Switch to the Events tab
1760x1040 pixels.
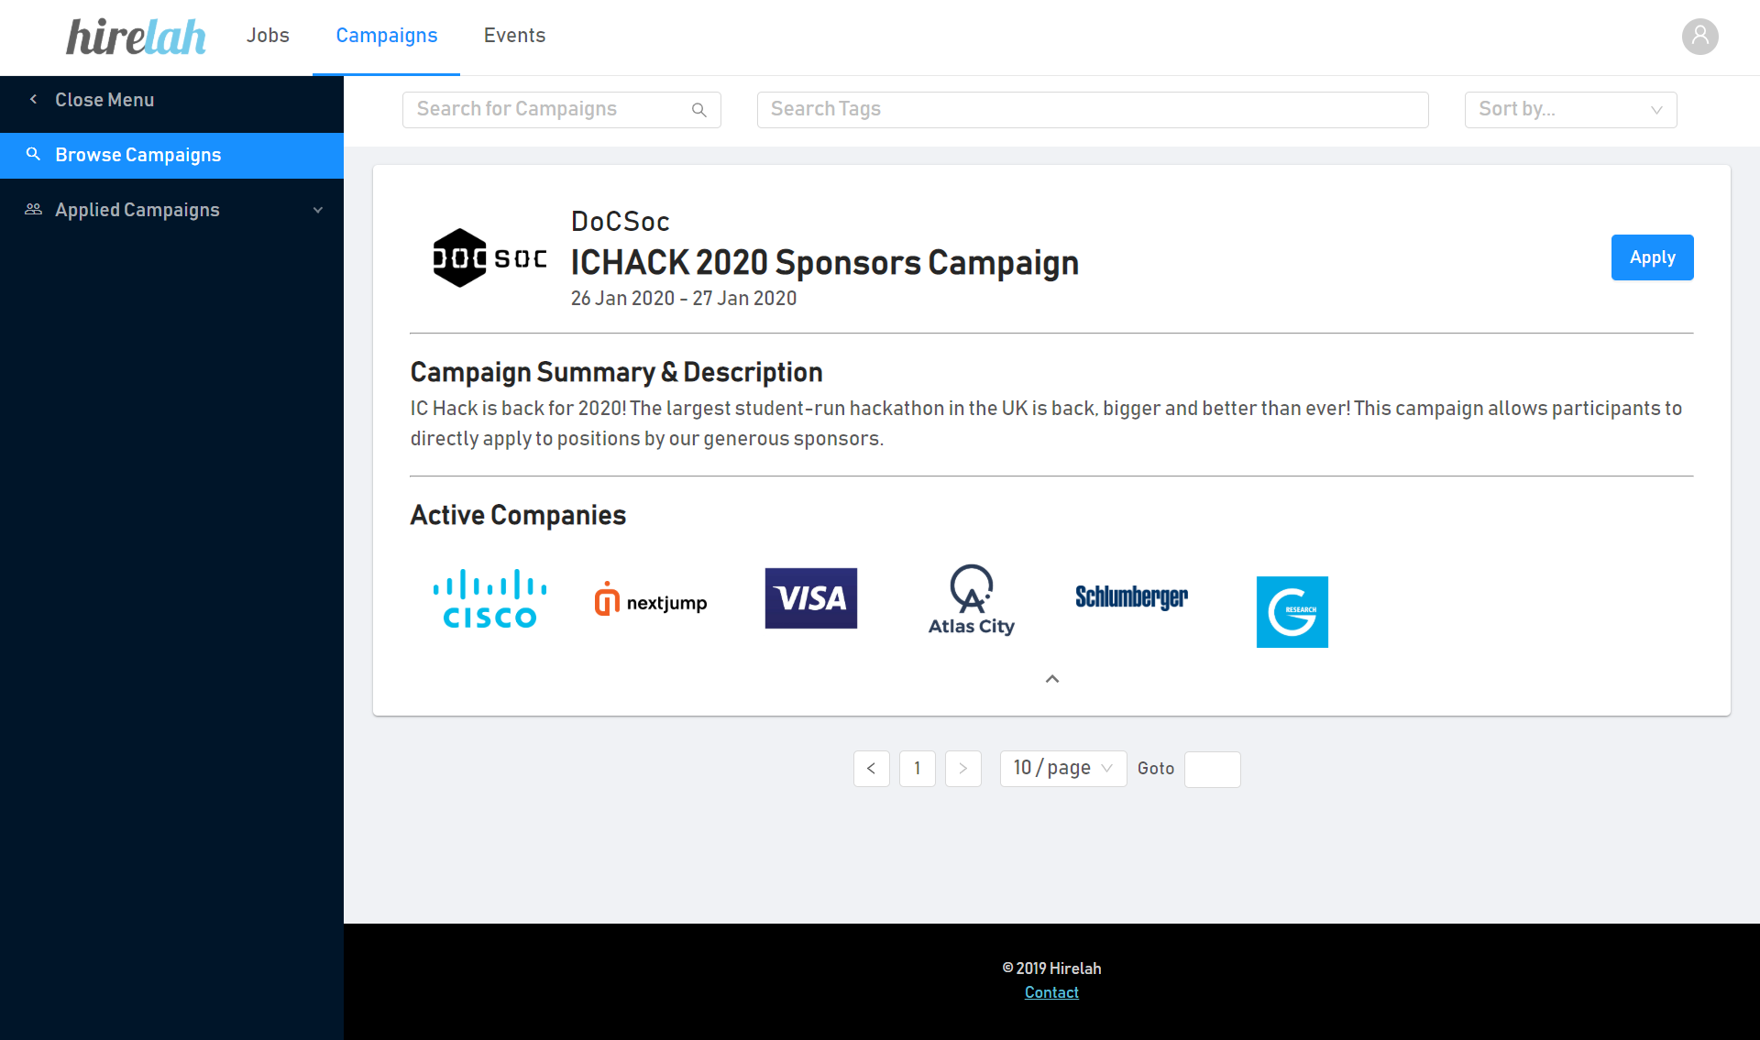(x=514, y=36)
